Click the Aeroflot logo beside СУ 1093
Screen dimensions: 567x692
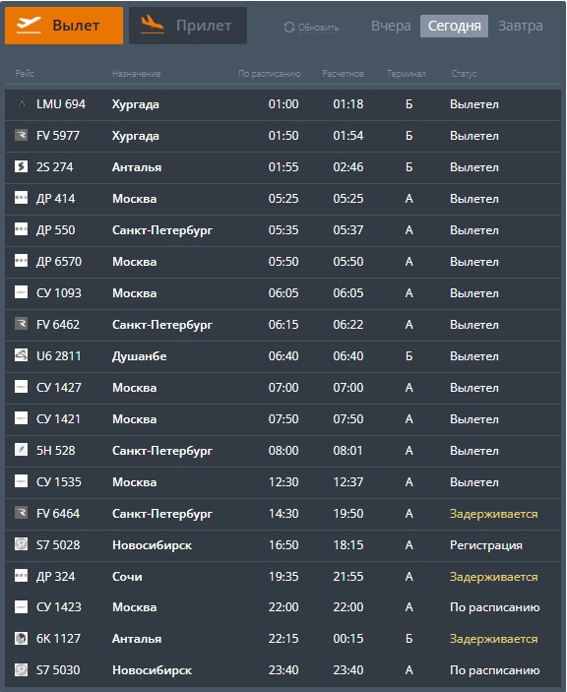(22, 291)
